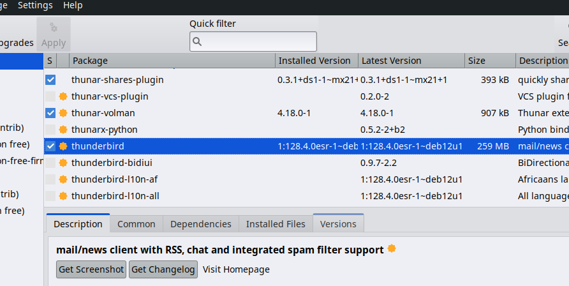Switch to the Common tab
This screenshot has width=569, height=286.
[x=137, y=224]
